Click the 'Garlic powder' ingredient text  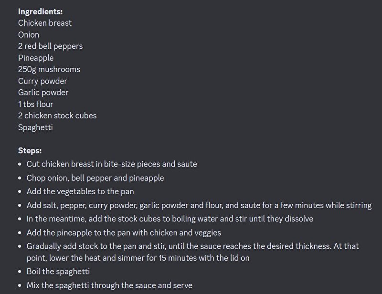click(x=43, y=93)
